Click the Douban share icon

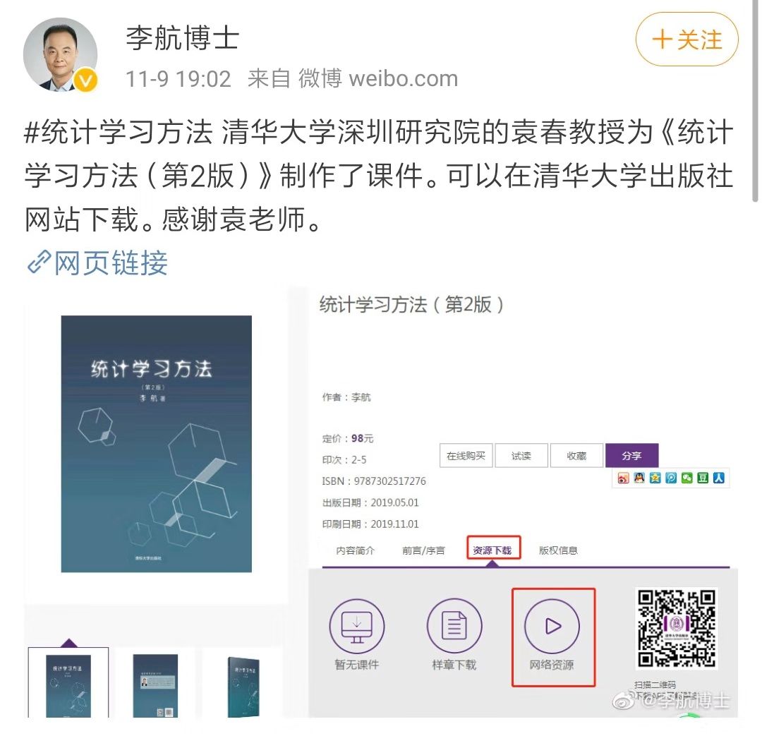pyautogui.click(x=703, y=478)
